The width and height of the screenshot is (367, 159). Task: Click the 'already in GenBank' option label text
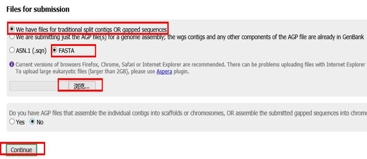pos(190,37)
